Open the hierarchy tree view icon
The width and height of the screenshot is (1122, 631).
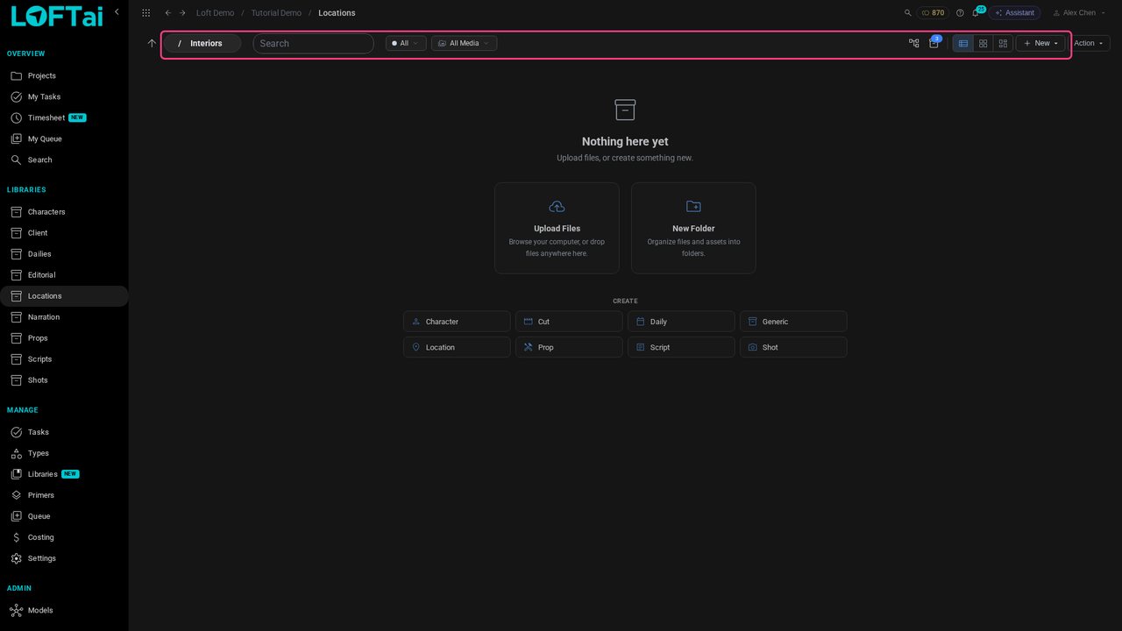(x=914, y=43)
